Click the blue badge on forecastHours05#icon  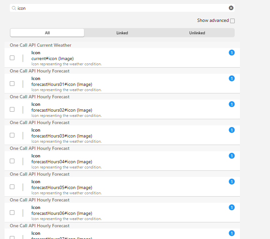pyautogui.click(x=232, y=182)
